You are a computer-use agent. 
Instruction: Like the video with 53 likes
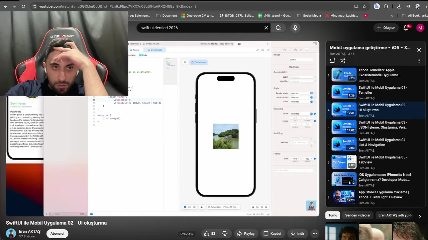tap(210, 234)
